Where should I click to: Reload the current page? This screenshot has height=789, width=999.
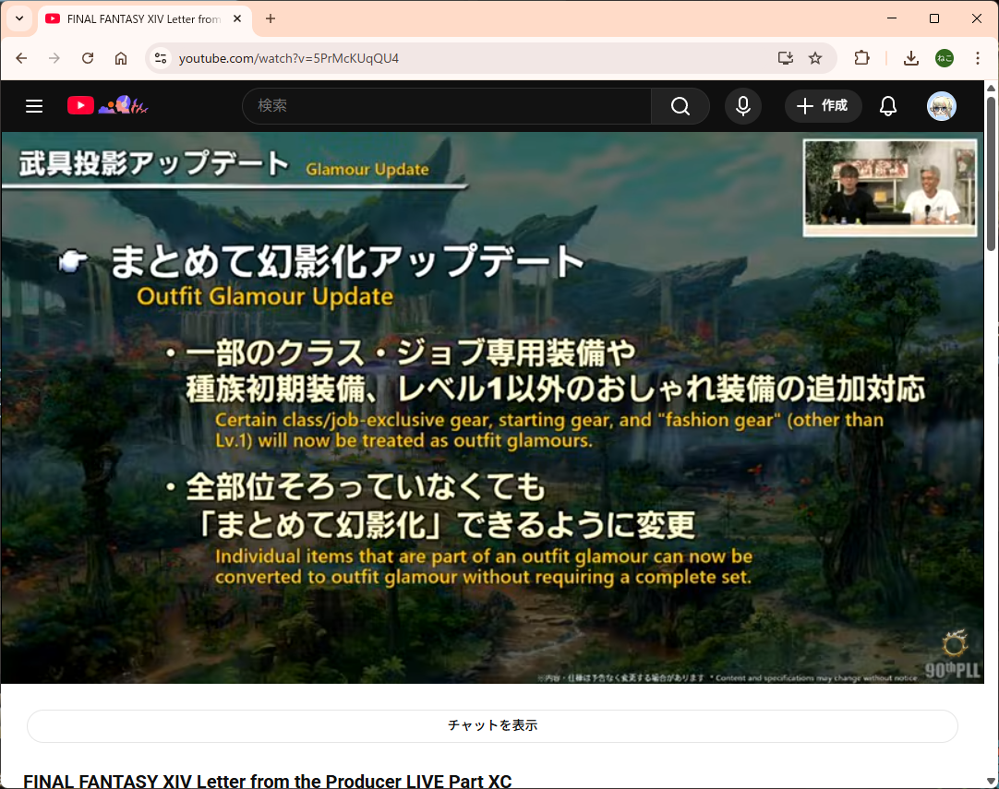point(88,58)
